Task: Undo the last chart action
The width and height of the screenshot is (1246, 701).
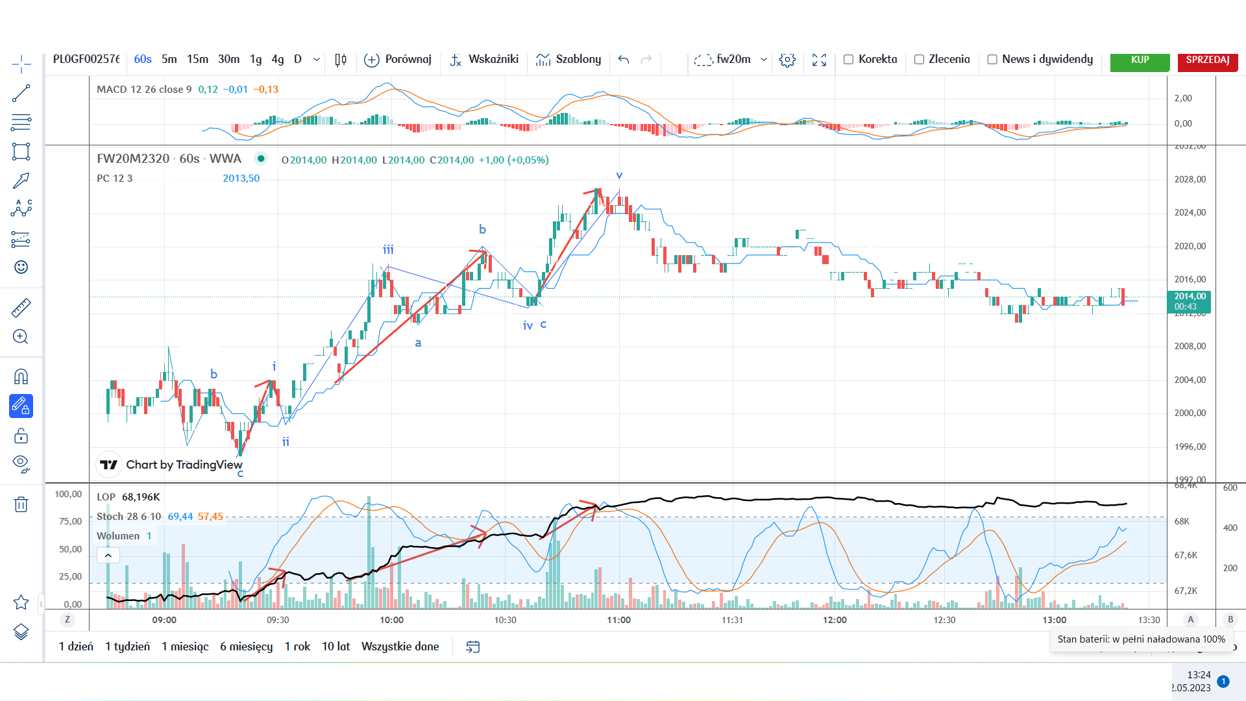Action: (624, 60)
